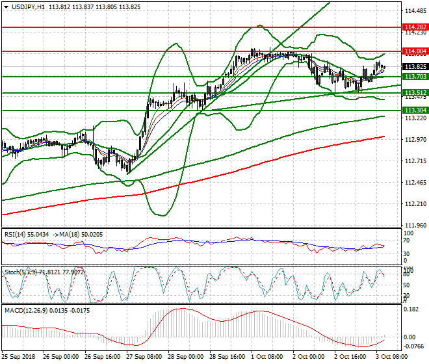429x364 pixels.
Task: Click the 112.970 price scale value
Action: tap(415, 140)
